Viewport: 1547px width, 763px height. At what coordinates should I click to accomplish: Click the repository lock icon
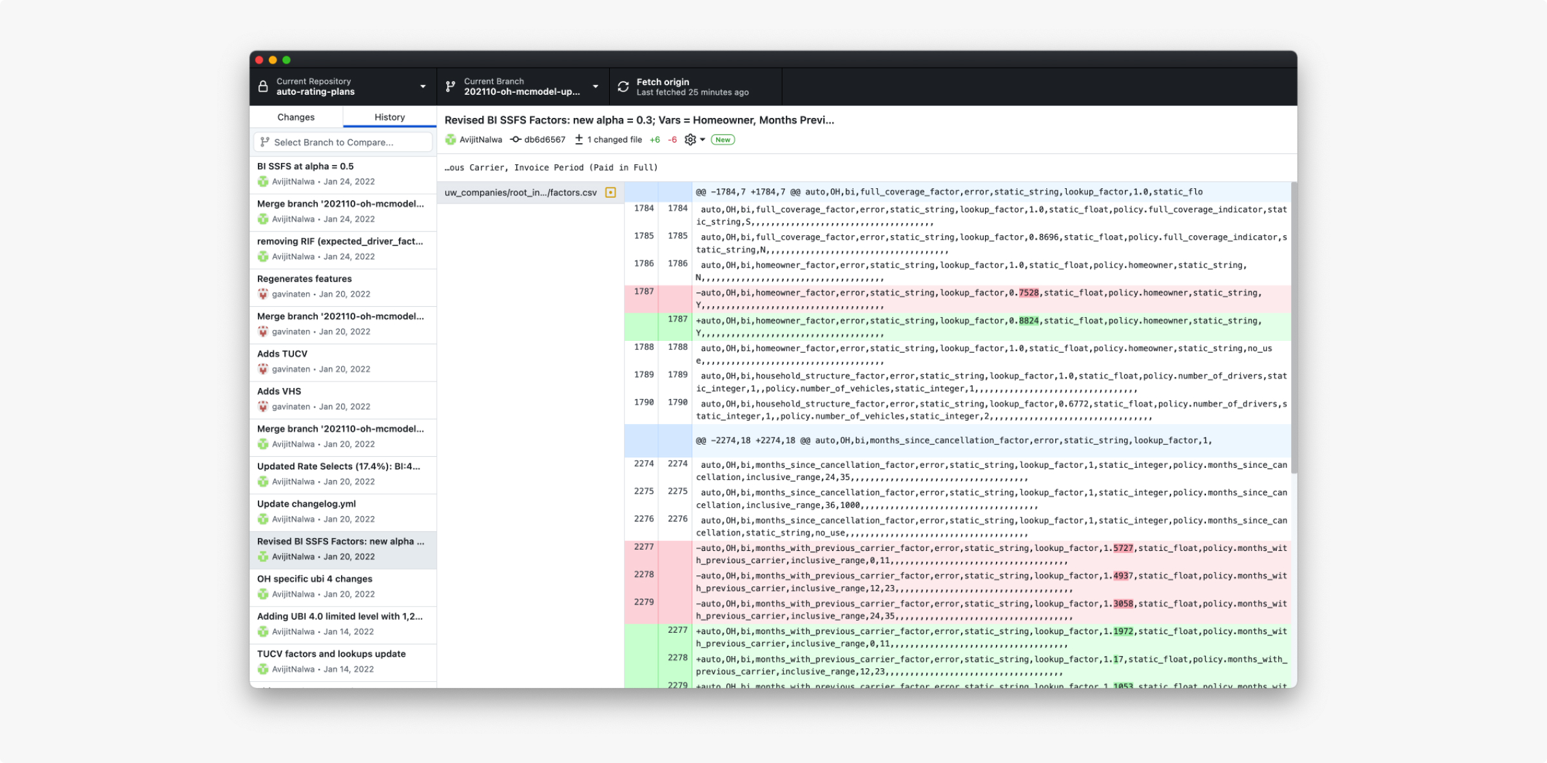[x=263, y=86]
